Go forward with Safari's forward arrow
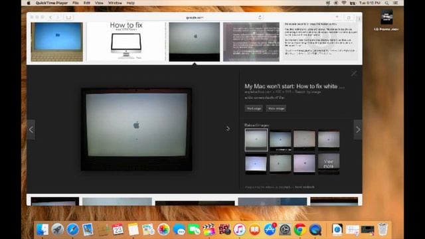This screenshot has height=239, width=425. 58,17
